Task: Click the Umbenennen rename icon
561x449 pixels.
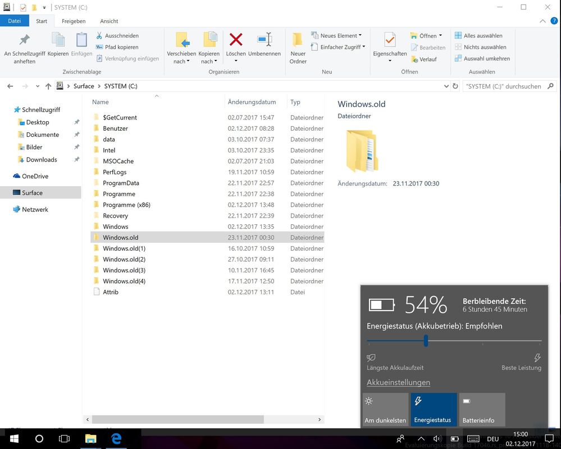Action: click(x=264, y=40)
